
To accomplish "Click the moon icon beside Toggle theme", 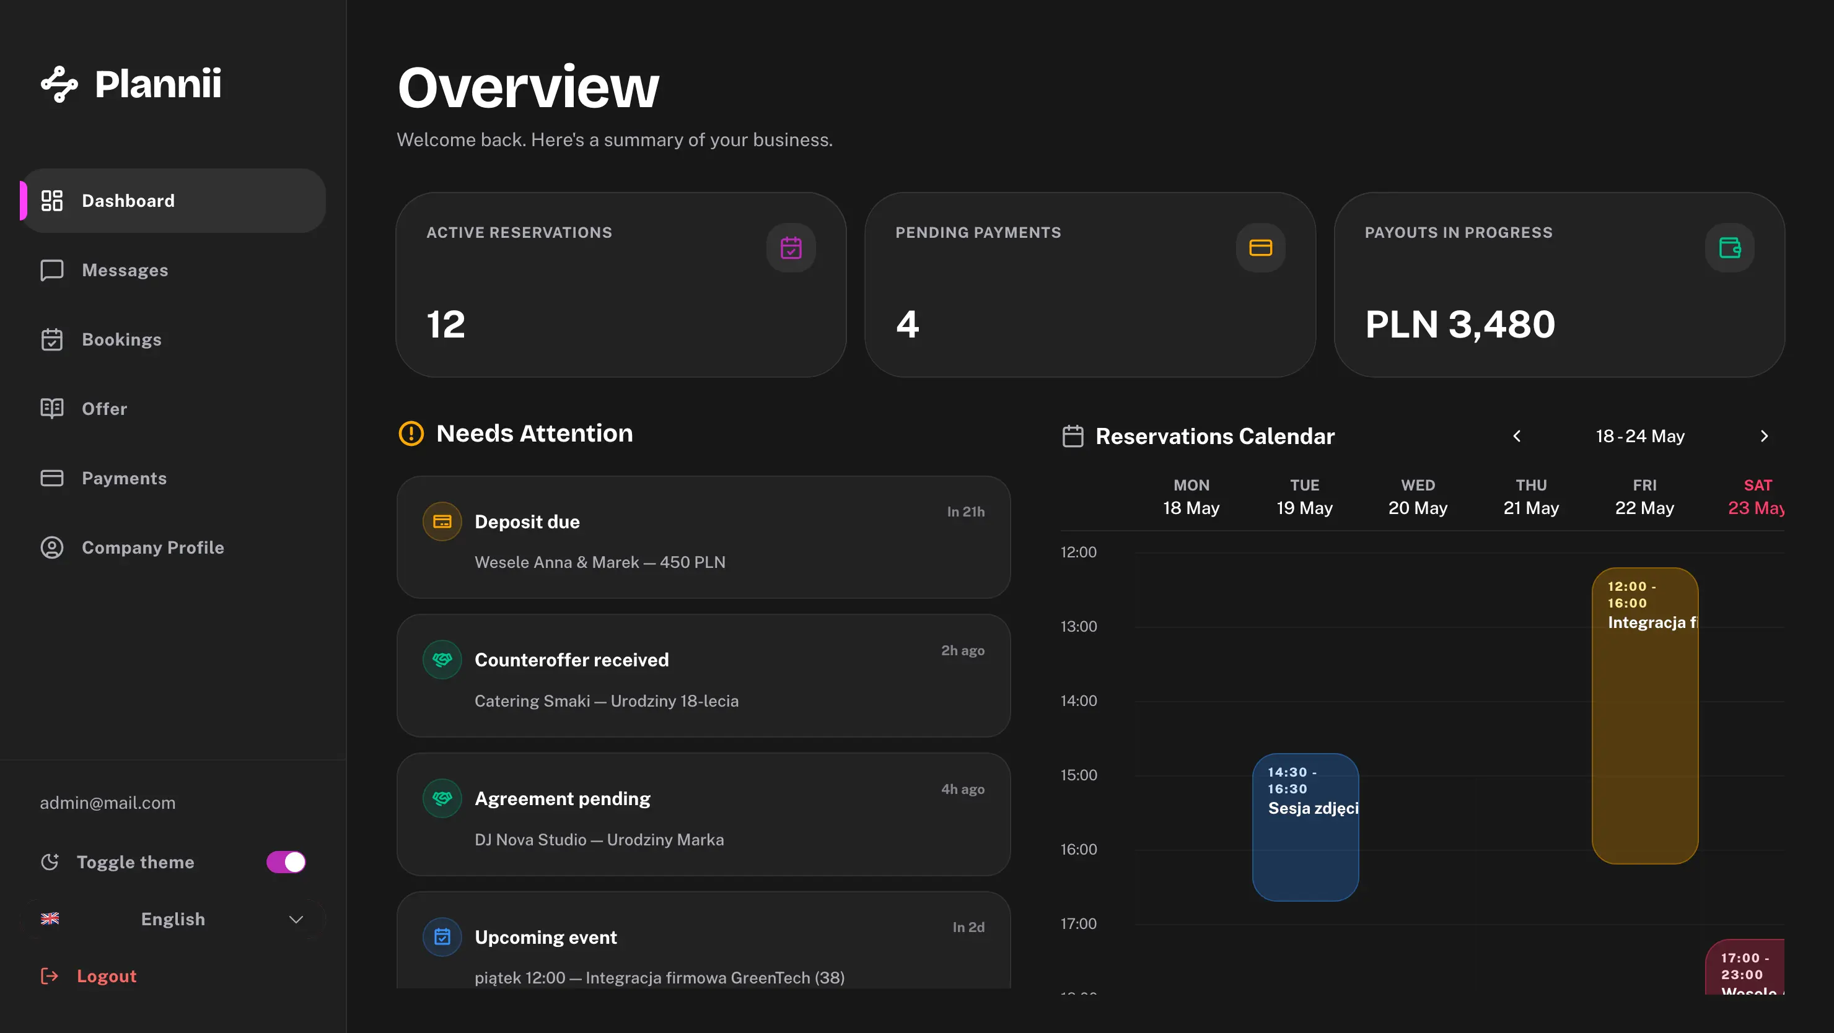I will coord(50,862).
